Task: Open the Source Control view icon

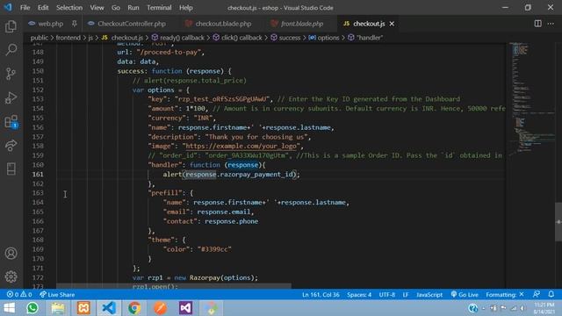Action: click(x=11, y=74)
